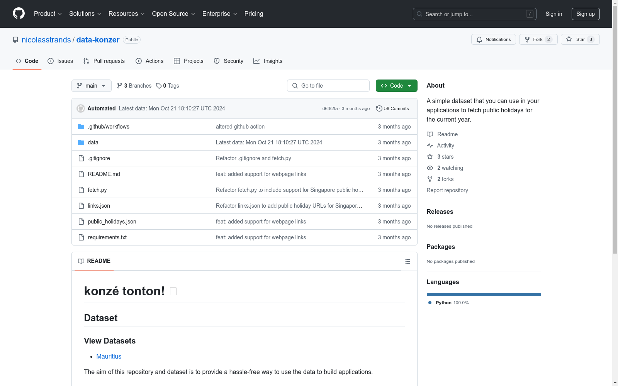Select the README tab heading
The height and width of the screenshot is (386, 618).
pyautogui.click(x=94, y=261)
